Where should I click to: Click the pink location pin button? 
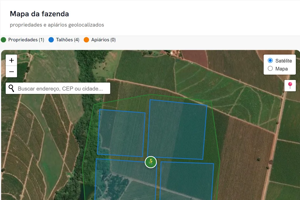pyautogui.click(x=290, y=86)
